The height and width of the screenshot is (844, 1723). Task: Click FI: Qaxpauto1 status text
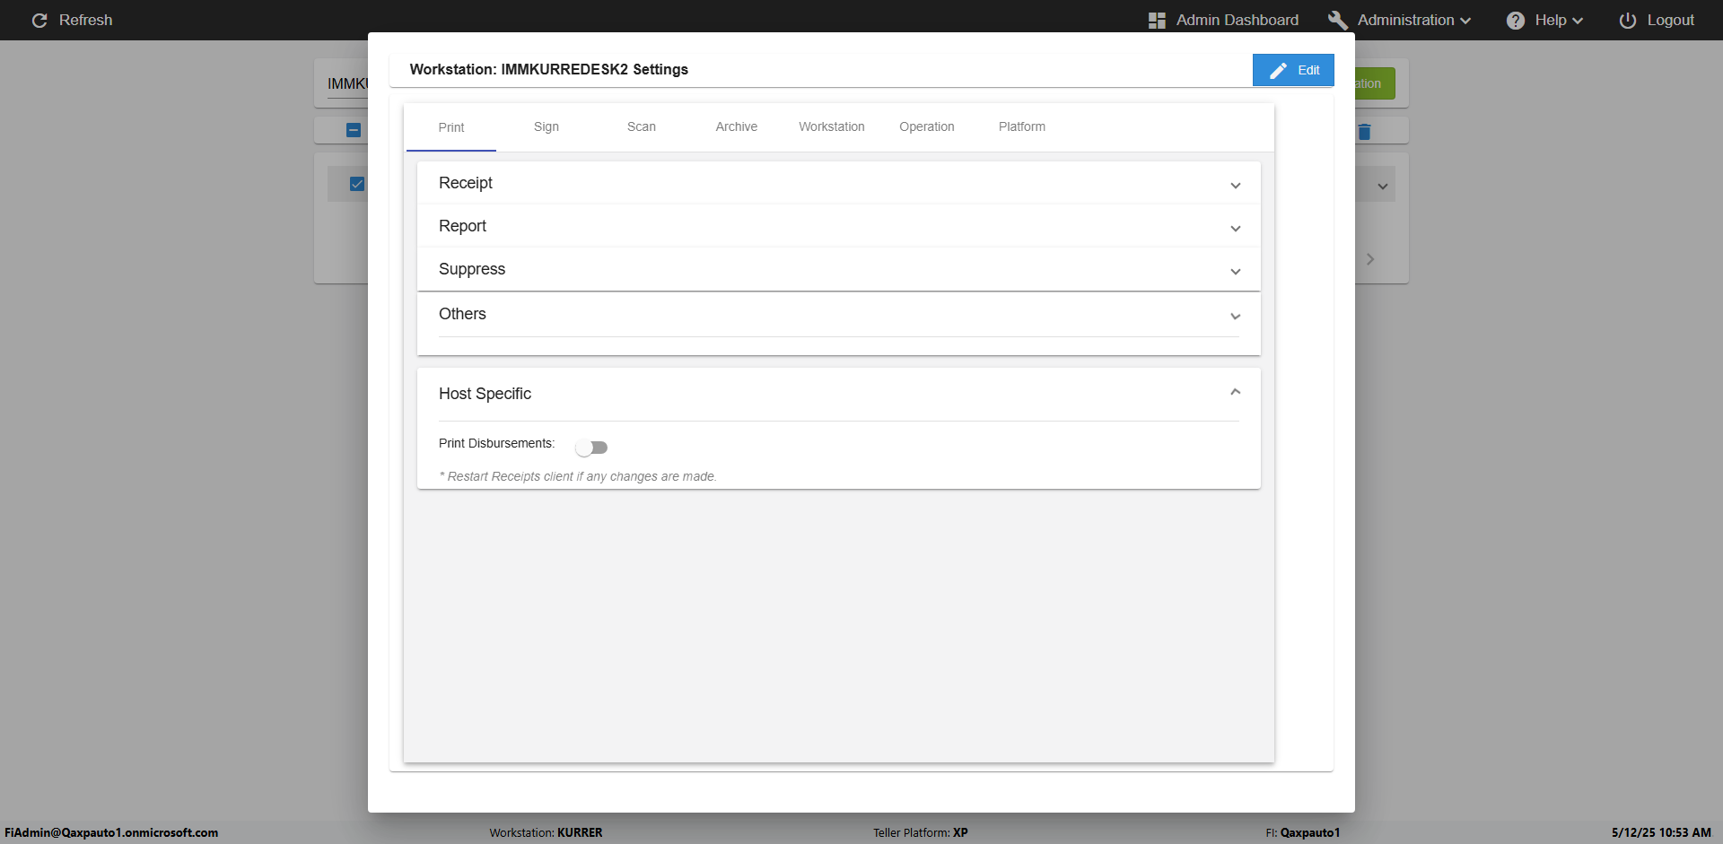(x=1303, y=832)
